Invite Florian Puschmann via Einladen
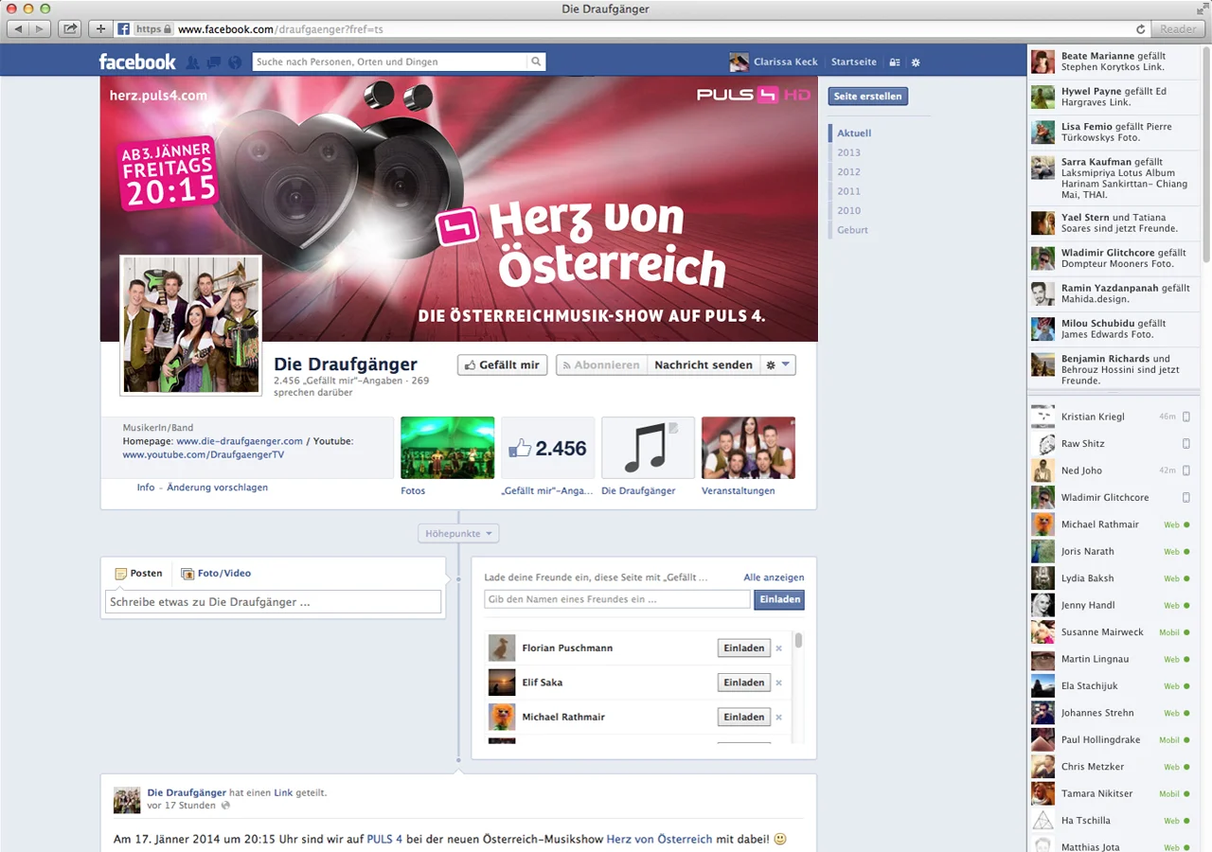The image size is (1212, 852). pos(744,648)
